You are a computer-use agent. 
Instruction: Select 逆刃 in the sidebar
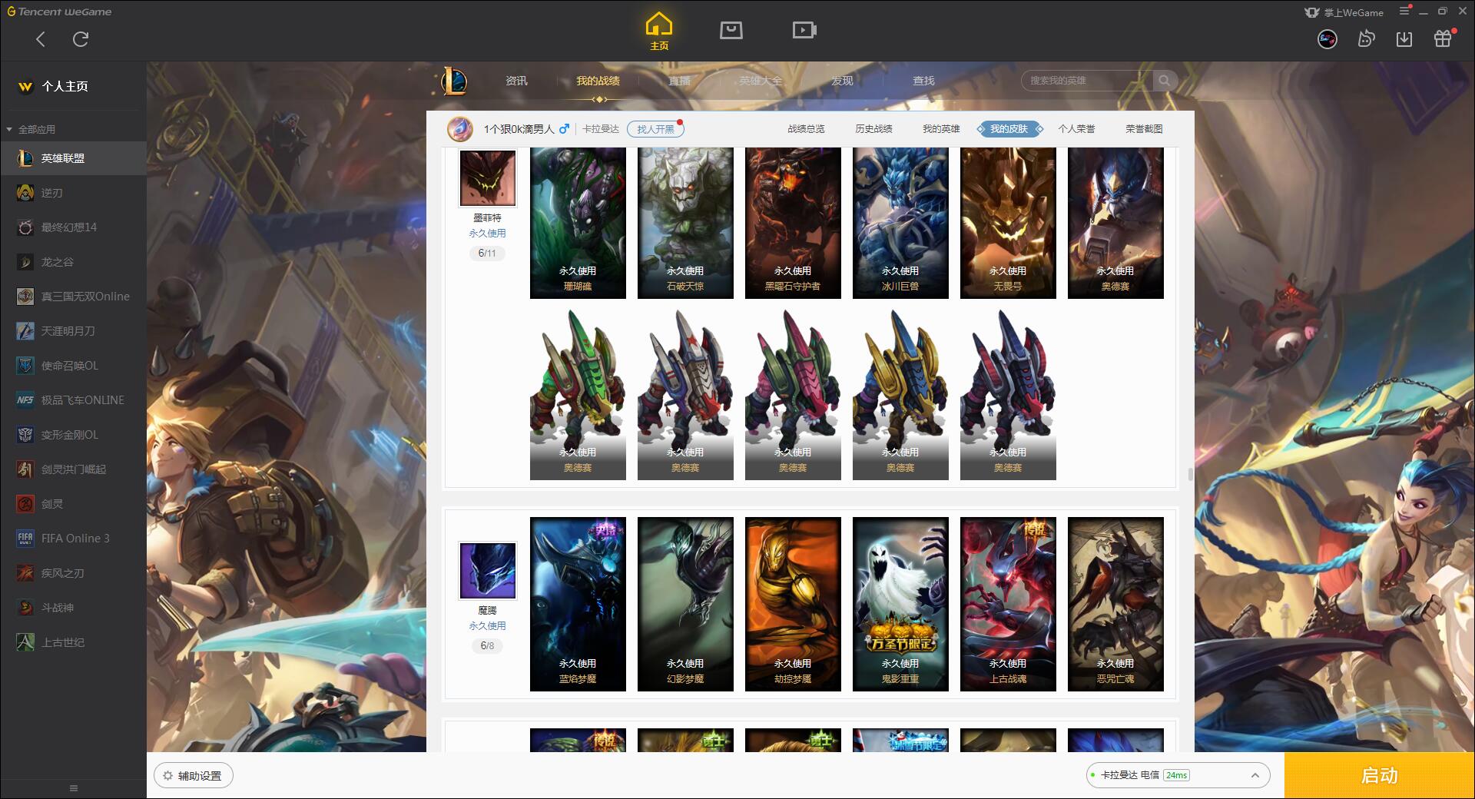pos(73,193)
